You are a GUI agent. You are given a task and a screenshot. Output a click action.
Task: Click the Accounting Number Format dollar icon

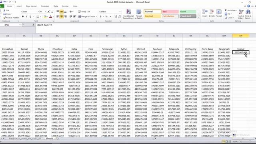pos(101,16)
